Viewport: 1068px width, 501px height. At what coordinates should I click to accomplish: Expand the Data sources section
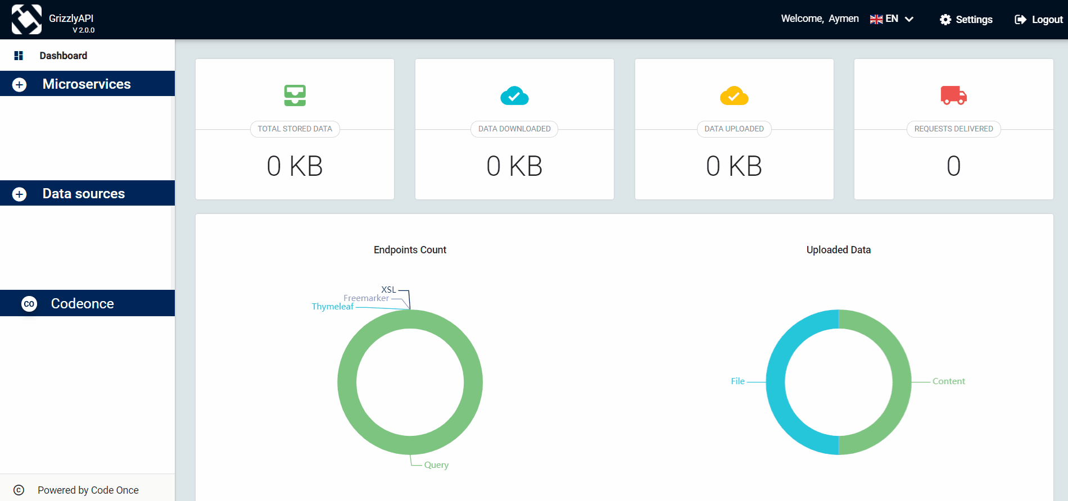pos(87,193)
